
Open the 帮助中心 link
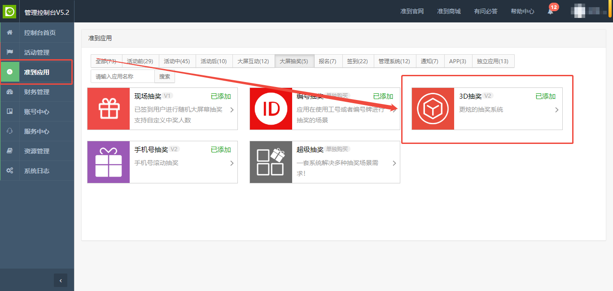pos(522,11)
